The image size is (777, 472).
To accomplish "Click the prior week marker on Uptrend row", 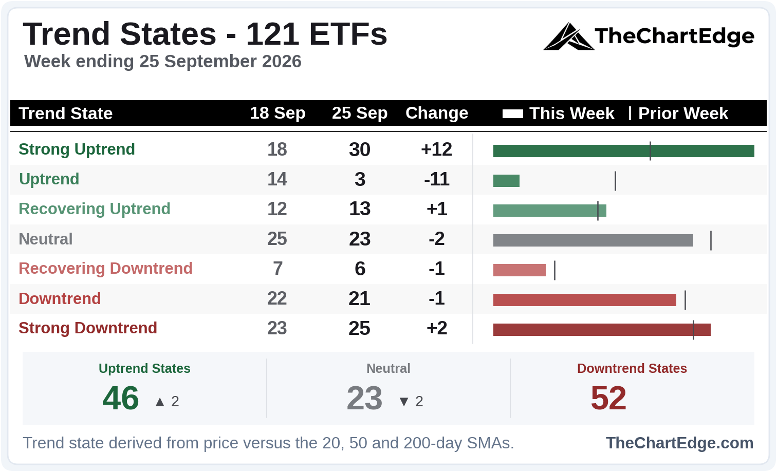I will point(615,181).
